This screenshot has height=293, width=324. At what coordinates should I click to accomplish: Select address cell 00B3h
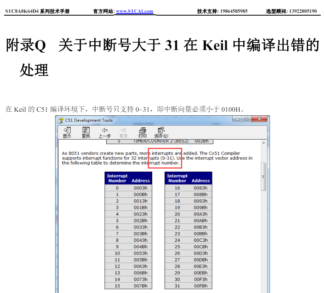(201, 227)
